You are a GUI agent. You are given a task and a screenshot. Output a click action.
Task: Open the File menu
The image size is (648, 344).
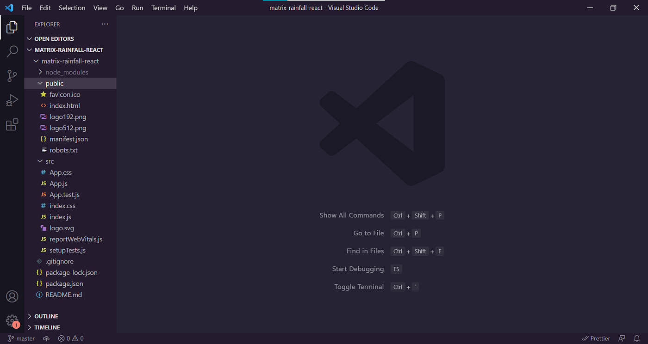point(27,8)
